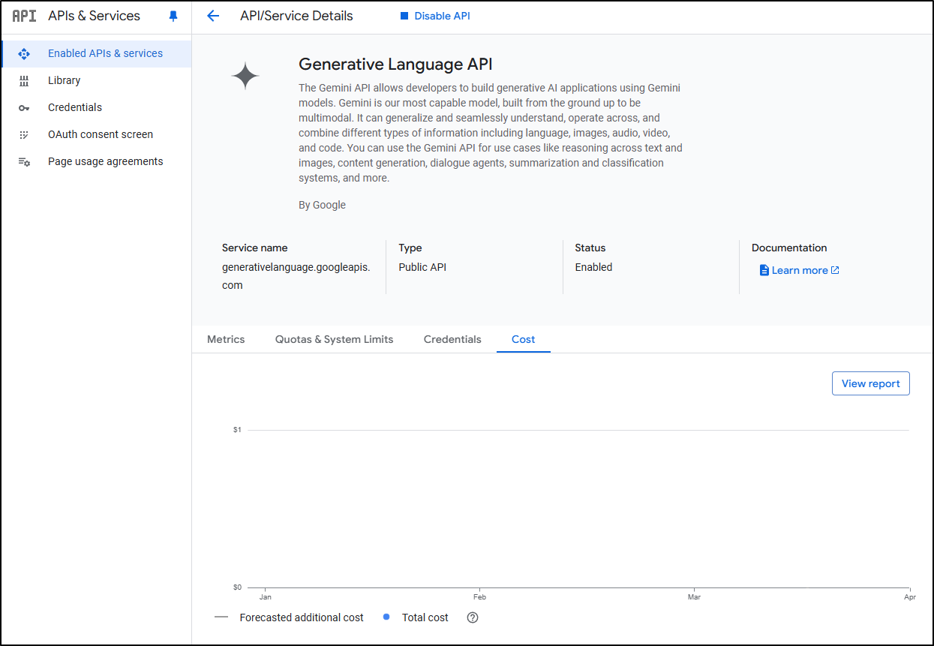This screenshot has height=646, width=934.
Task: Click the Gemini API description paragraph
Action: point(491,133)
